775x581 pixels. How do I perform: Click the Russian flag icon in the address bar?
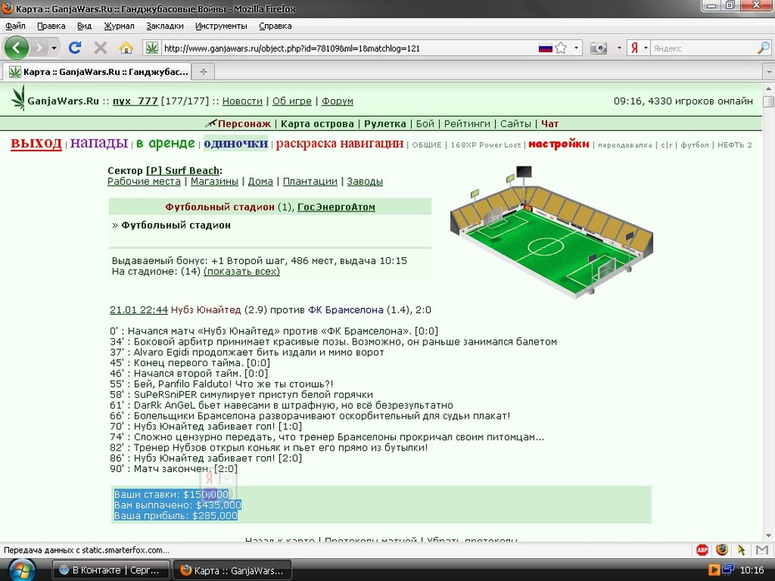[545, 48]
